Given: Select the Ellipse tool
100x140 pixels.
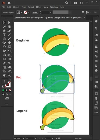Looking at the screenshot, I should (x=4, y=39).
